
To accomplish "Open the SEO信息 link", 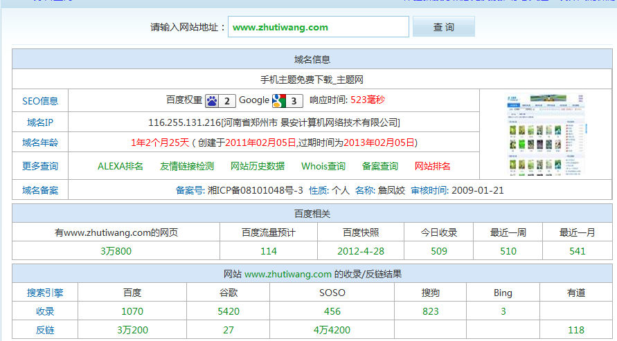I will (40, 101).
